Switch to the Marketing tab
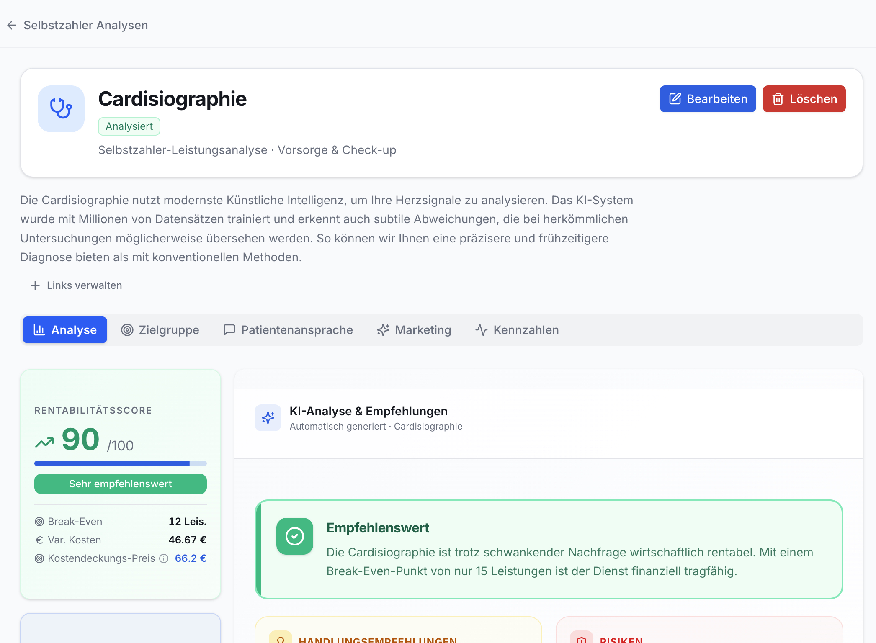Viewport: 876px width, 643px height. point(414,330)
